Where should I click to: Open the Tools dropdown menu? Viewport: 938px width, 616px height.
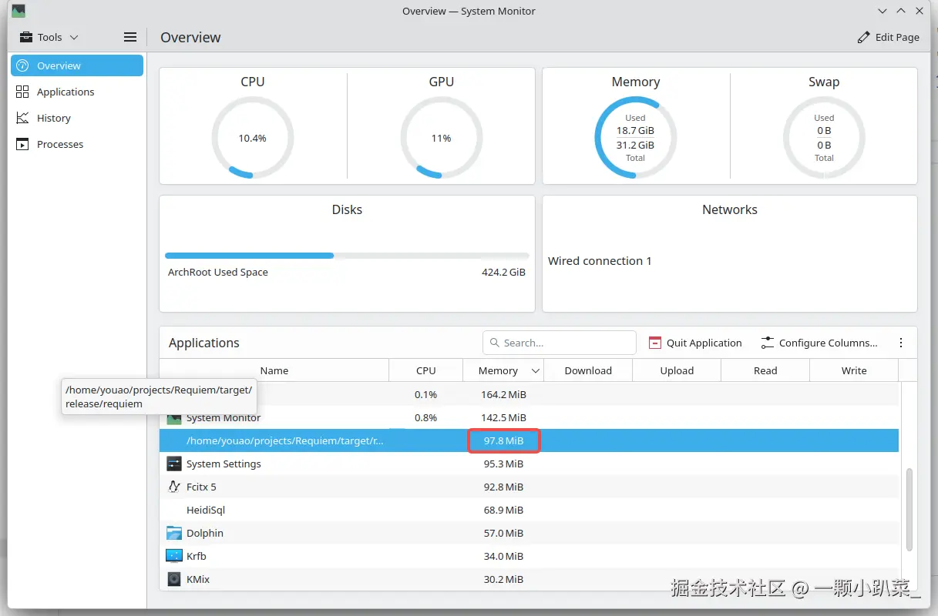click(49, 37)
